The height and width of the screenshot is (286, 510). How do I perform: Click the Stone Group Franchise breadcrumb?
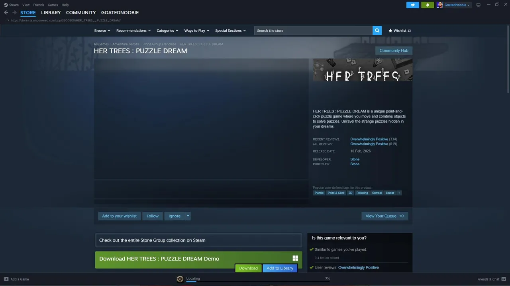tap(159, 44)
